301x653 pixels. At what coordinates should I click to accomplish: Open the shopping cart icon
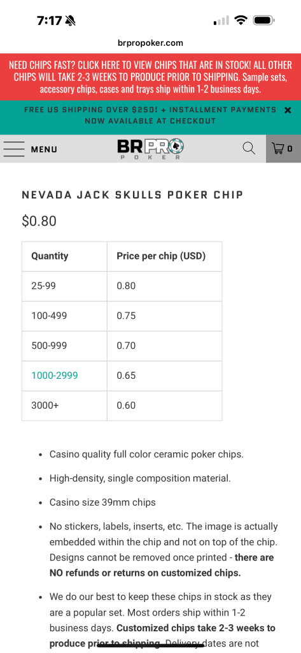[x=277, y=148]
